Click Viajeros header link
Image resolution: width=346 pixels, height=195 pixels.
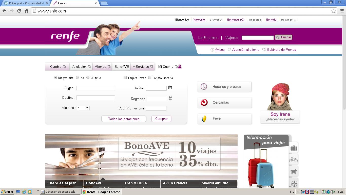point(232,38)
